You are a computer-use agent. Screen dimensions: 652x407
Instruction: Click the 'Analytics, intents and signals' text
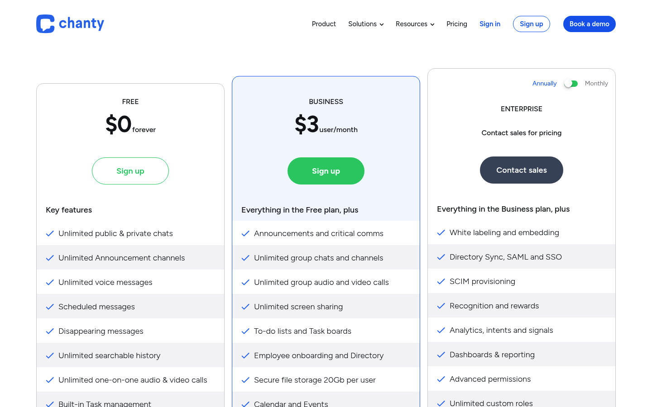point(501,330)
